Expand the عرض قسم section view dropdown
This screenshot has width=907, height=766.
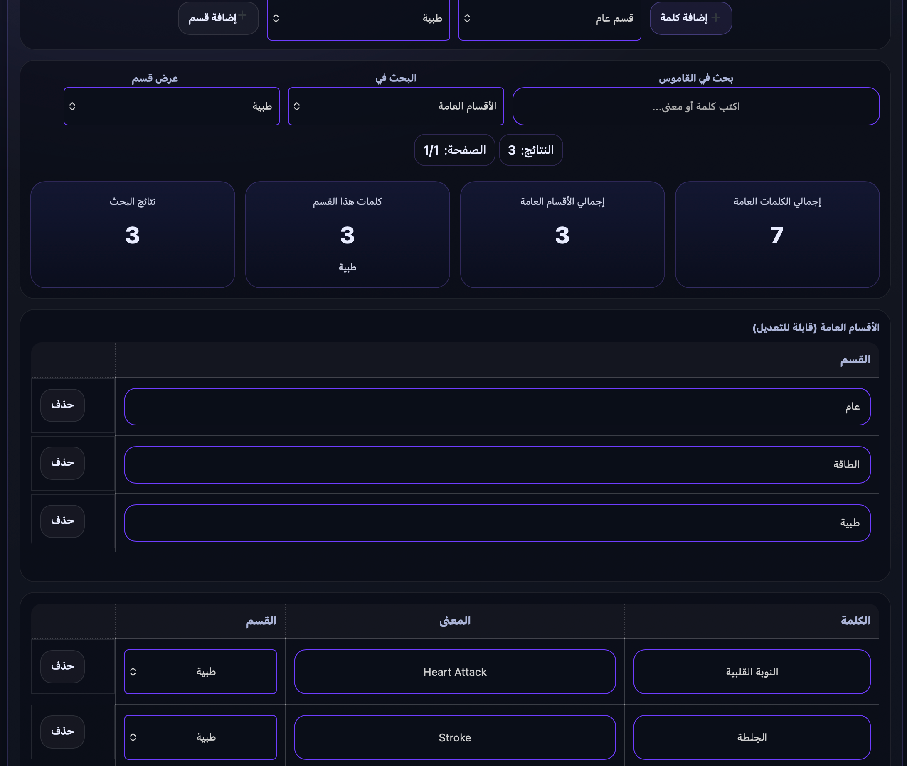click(x=171, y=106)
